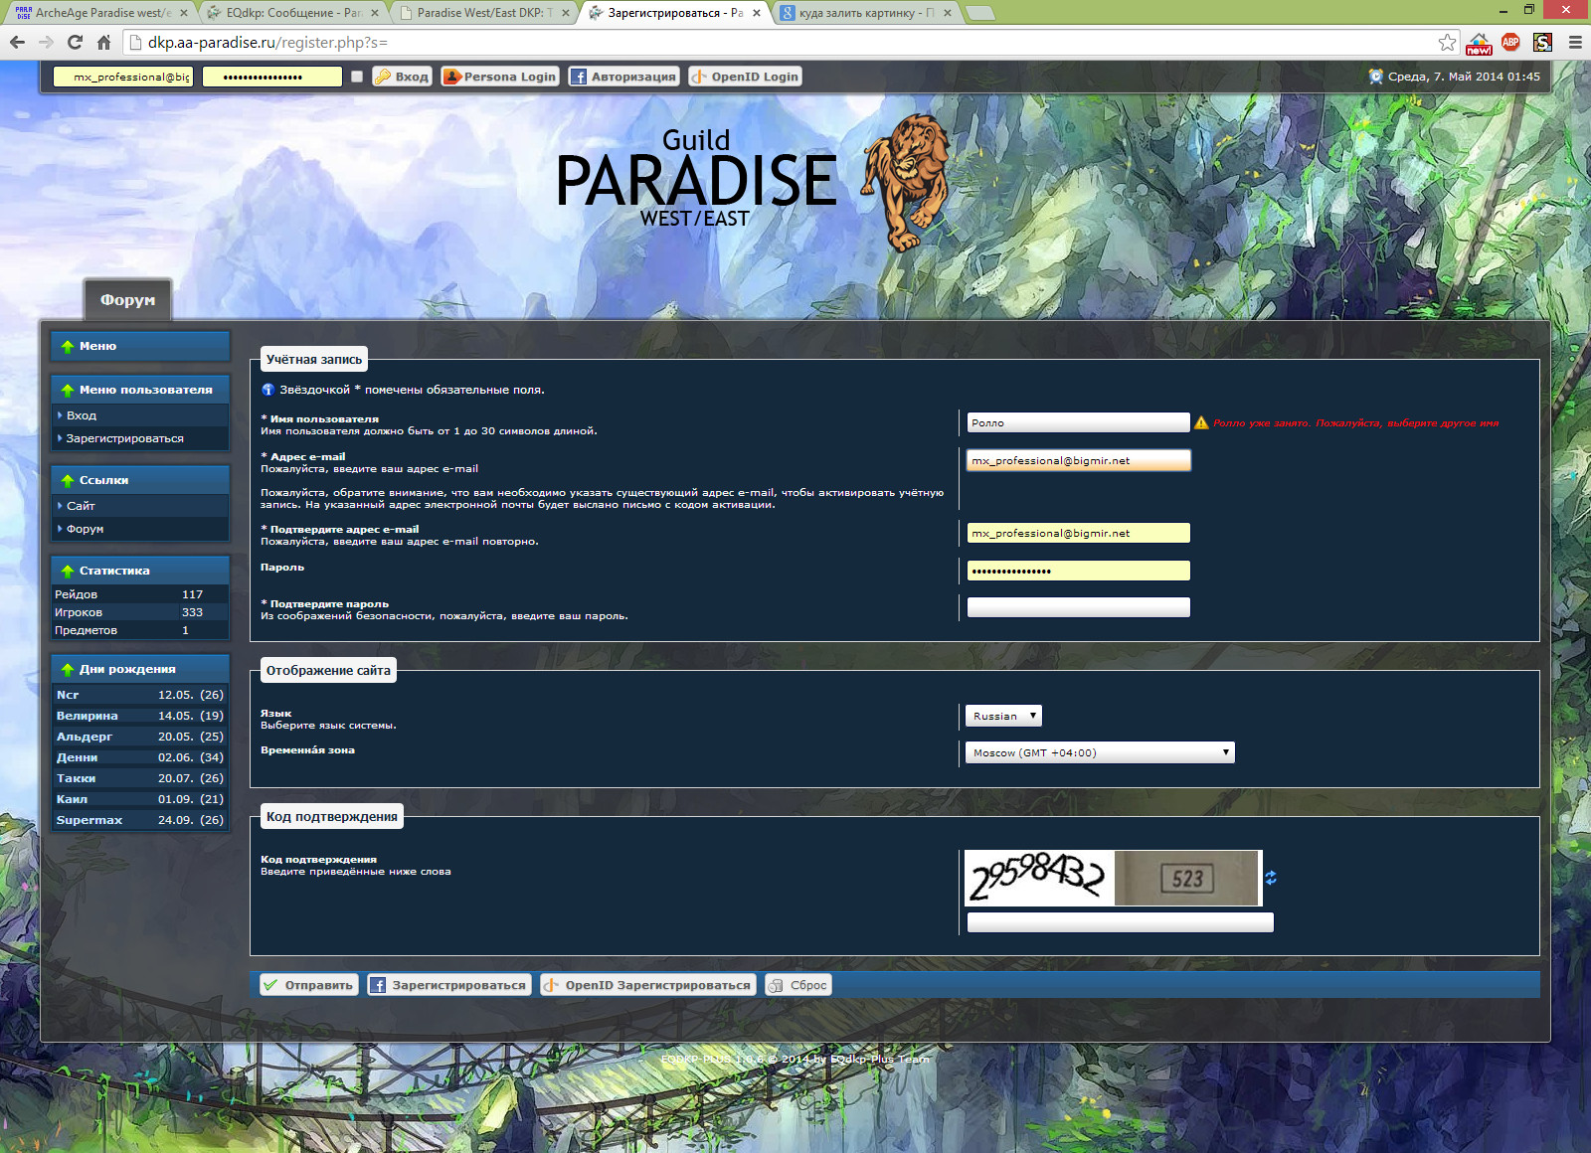Click Вход login button in top bar
This screenshot has width=1591, height=1153.
point(402,77)
